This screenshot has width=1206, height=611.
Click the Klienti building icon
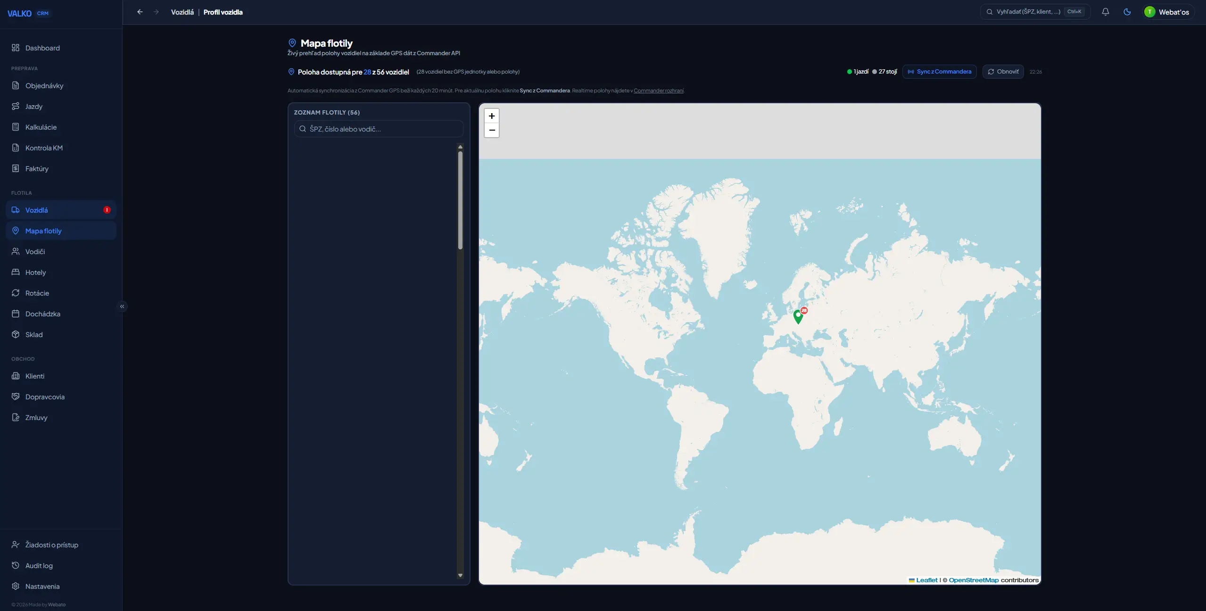tap(16, 376)
